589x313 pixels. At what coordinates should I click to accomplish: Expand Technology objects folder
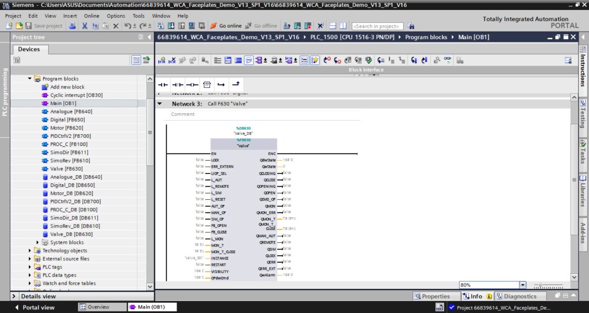click(30, 251)
